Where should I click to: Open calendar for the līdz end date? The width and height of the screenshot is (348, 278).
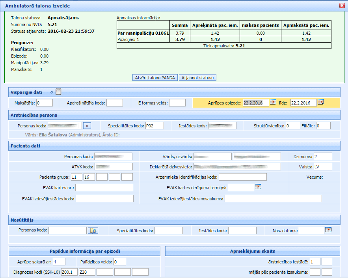[x=321, y=102]
